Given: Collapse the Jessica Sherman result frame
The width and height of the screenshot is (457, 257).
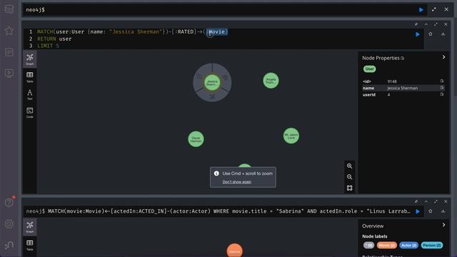Looking at the screenshot, I should tap(426, 24).
